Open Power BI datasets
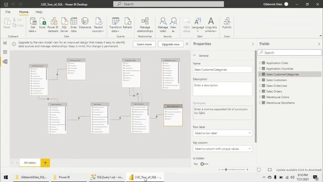Image resolution: width=323 pixels, height=182 pixels. pyautogui.click(x=53, y=25)
